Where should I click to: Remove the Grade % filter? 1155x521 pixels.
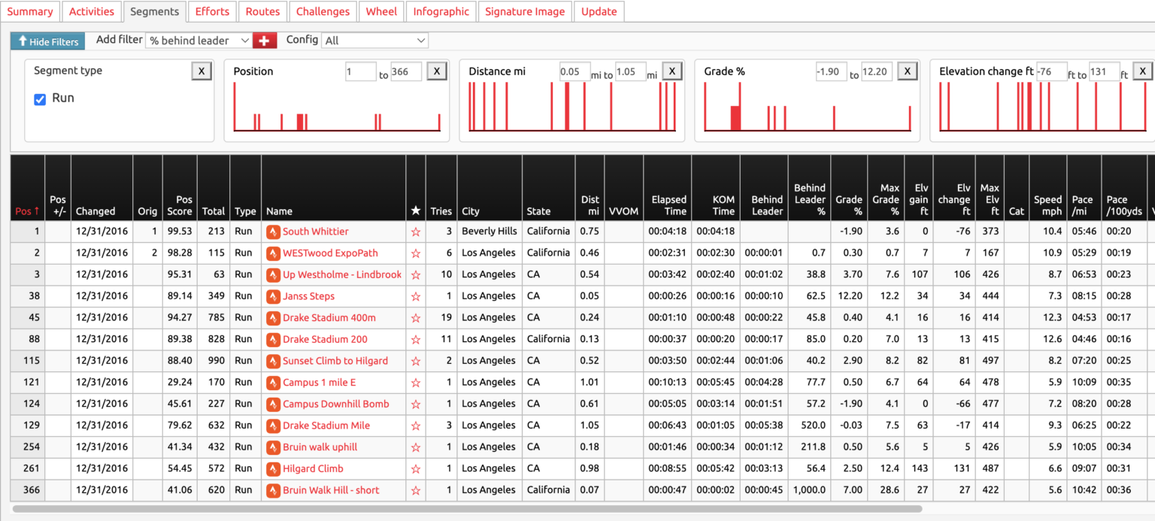coord(908,71)
